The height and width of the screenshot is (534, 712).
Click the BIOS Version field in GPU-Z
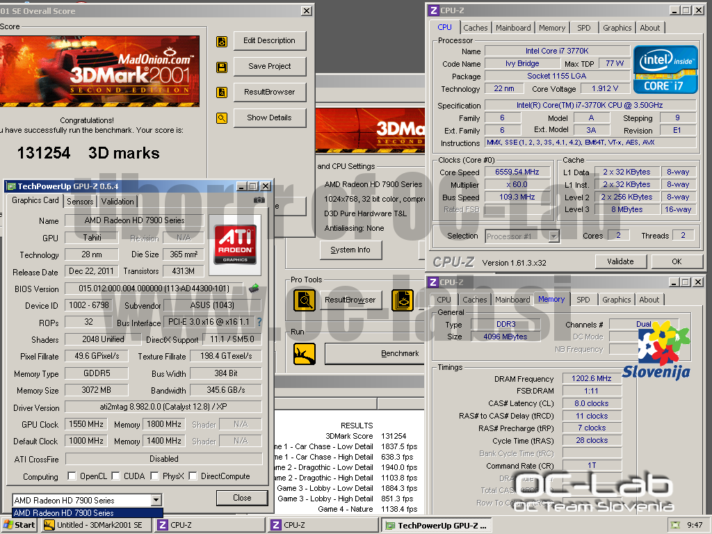click(x=154, y=289)
